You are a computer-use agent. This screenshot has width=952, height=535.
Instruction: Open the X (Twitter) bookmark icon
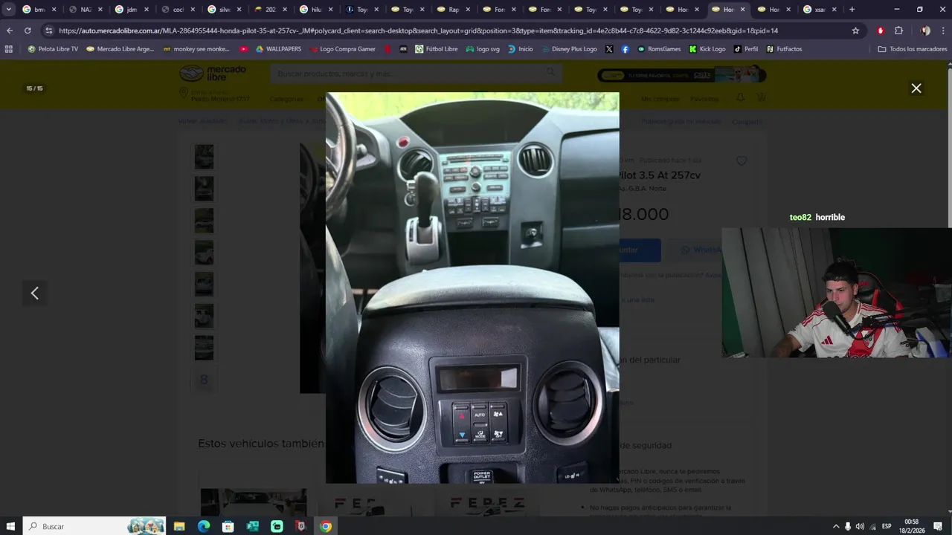coord(609,49)
